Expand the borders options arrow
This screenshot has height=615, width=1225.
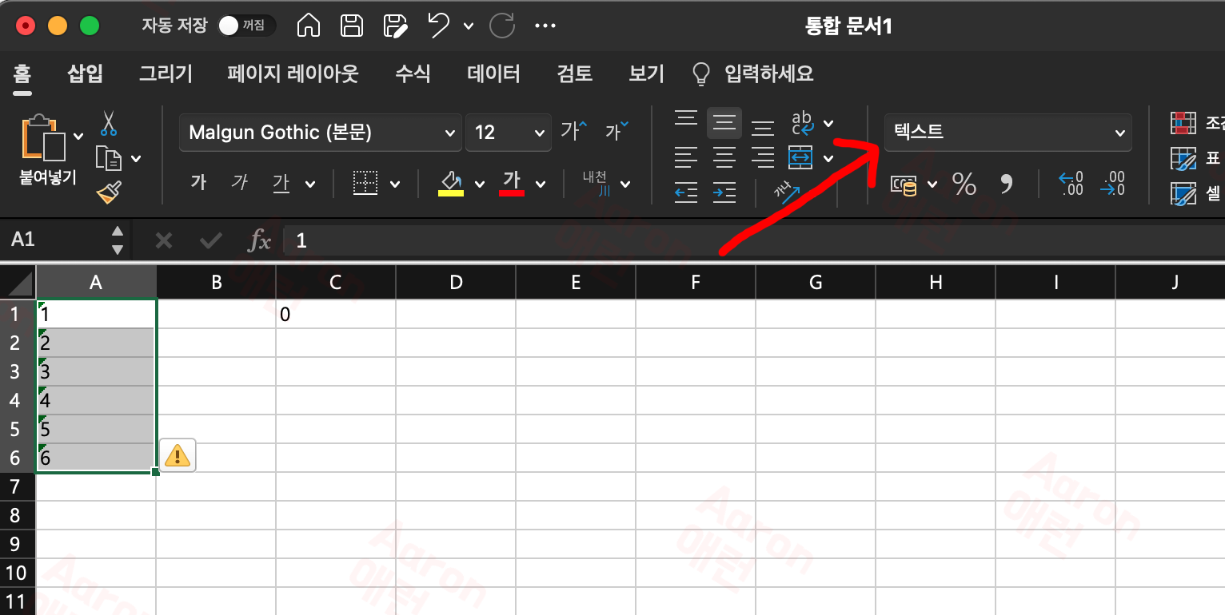point(395,184)
